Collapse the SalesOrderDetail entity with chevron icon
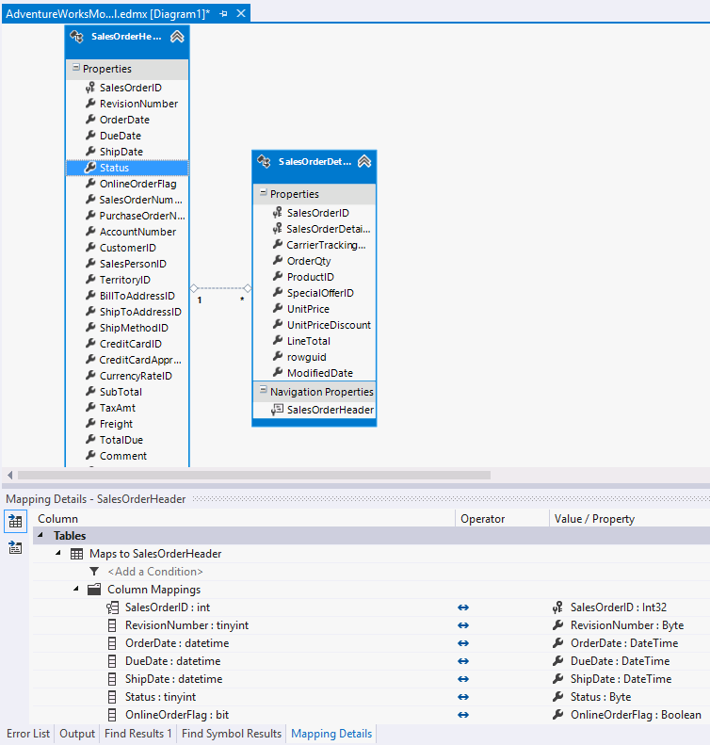The image size is (710, 745). 364,162
